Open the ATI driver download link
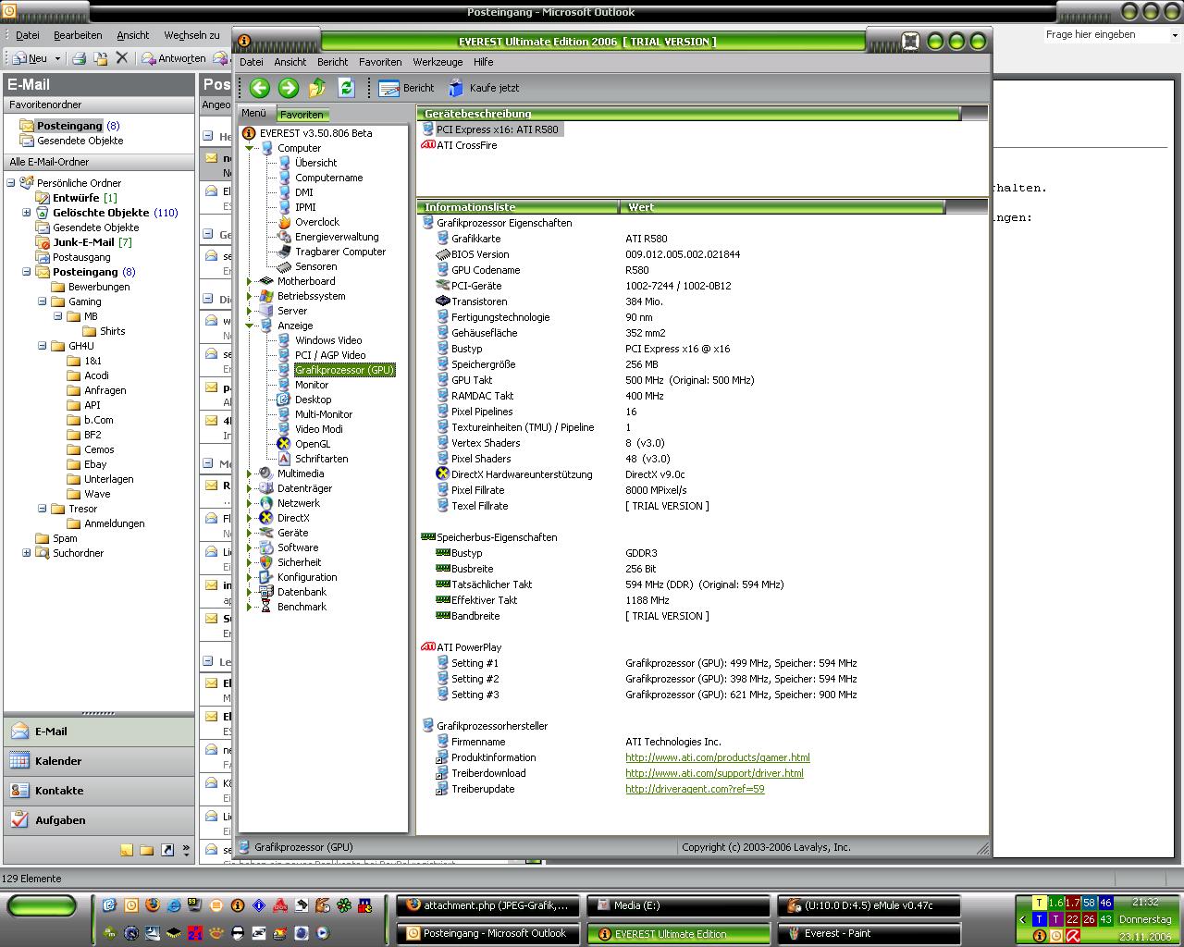The image size is (1184, 947). point(714,773)
